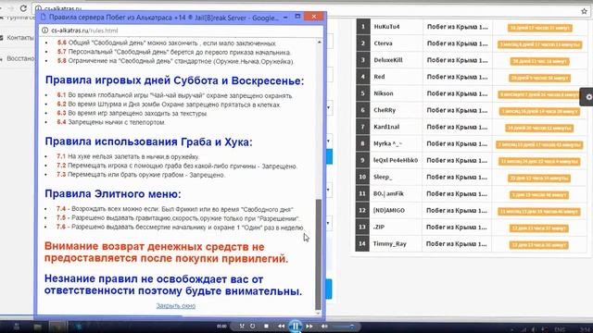Image resolution: width=593 pixels, height=333 pixels.
Task: Click server name in Nikson row
Action: [457, 93]
